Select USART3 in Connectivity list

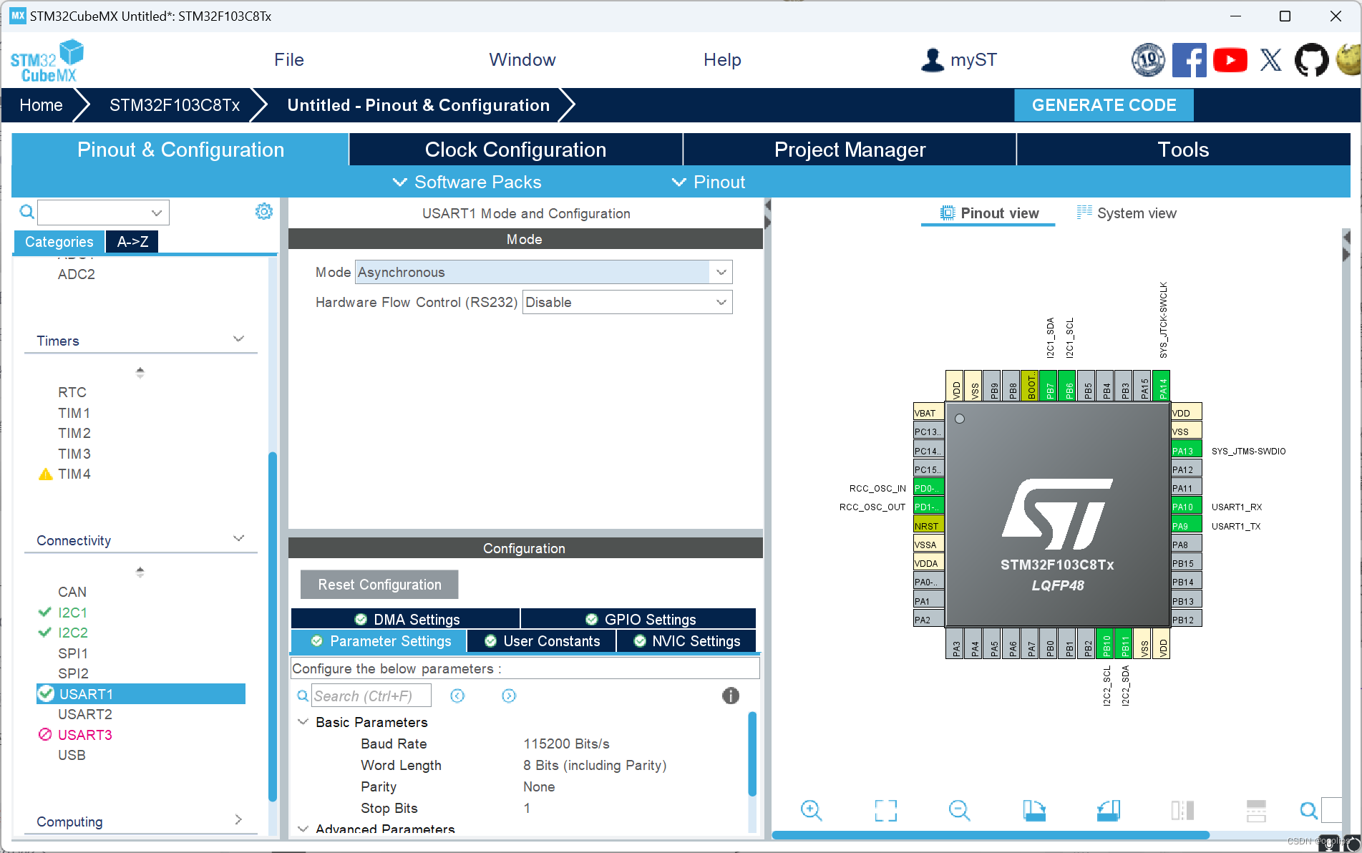click(84, 735)
